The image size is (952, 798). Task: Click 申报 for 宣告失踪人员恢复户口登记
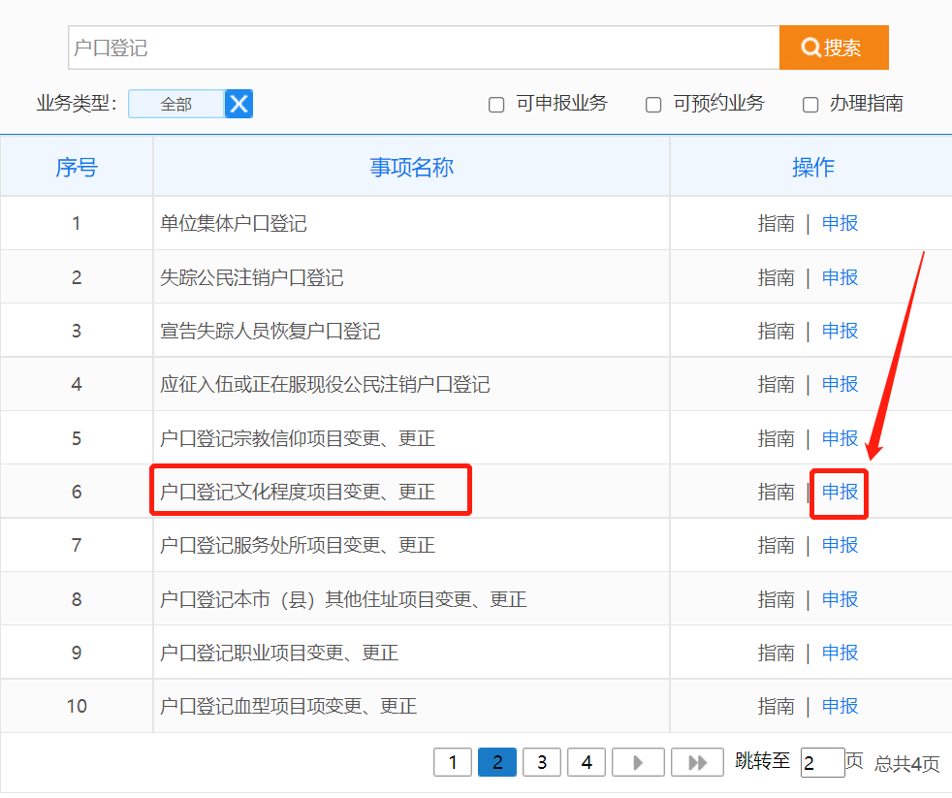point(840,332)
